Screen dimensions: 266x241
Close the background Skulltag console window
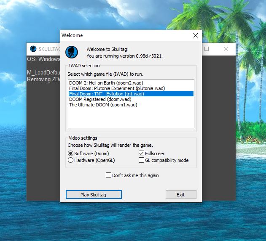[226, 49]
